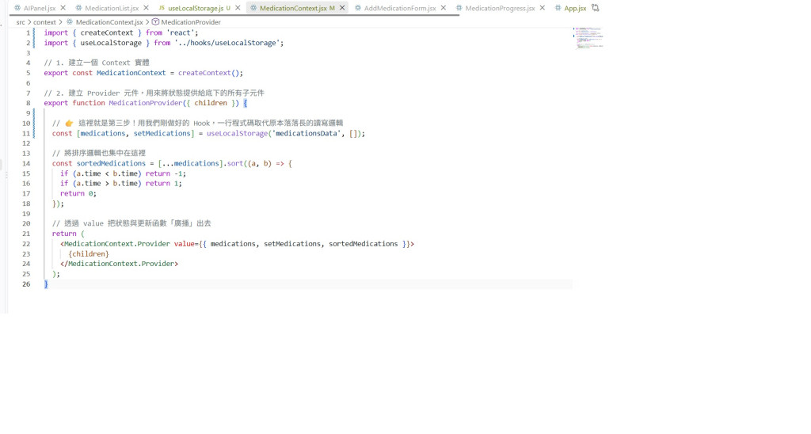The image size is (811, 434).
Task: Click 'sortedMedications' on the const line 14
Action: [x=111, y=163]
